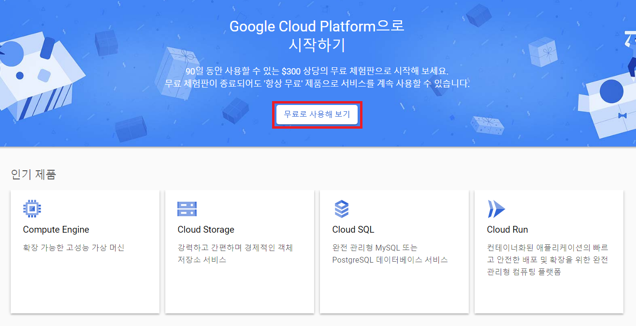Click the 인기 제품 section heading
The image size is (636, 326).
tap(33, 174)
